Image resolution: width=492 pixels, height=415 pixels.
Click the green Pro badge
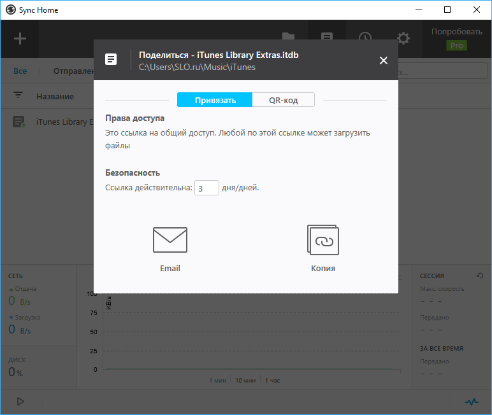click(456, 45)
